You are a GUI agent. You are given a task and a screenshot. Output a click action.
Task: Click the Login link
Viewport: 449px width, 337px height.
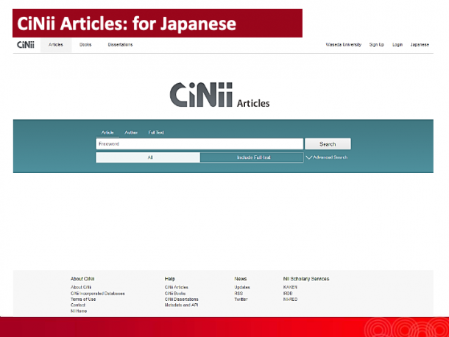397,45
